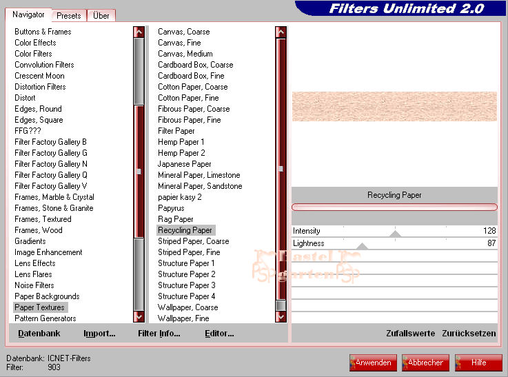Adjust the Lightness slider handle
This screenshot has width=508, height=377.
point(362,245)
